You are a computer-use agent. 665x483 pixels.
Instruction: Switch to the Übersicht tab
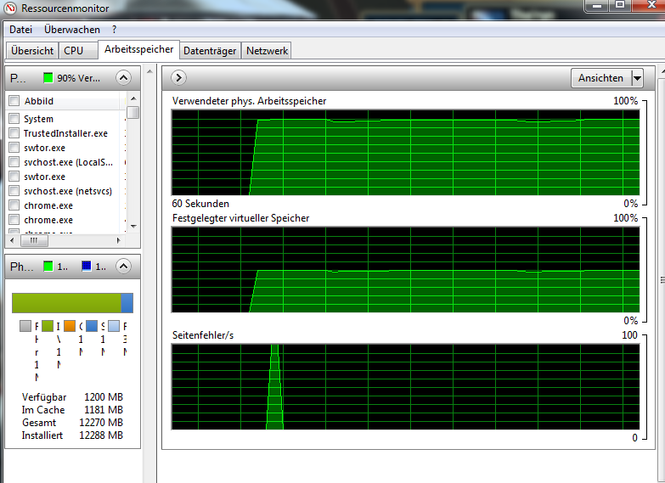click(x=32, y=50)
